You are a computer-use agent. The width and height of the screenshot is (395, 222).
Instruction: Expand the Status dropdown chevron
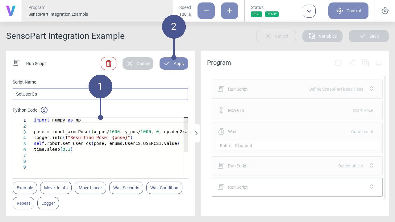coord(309,11)
